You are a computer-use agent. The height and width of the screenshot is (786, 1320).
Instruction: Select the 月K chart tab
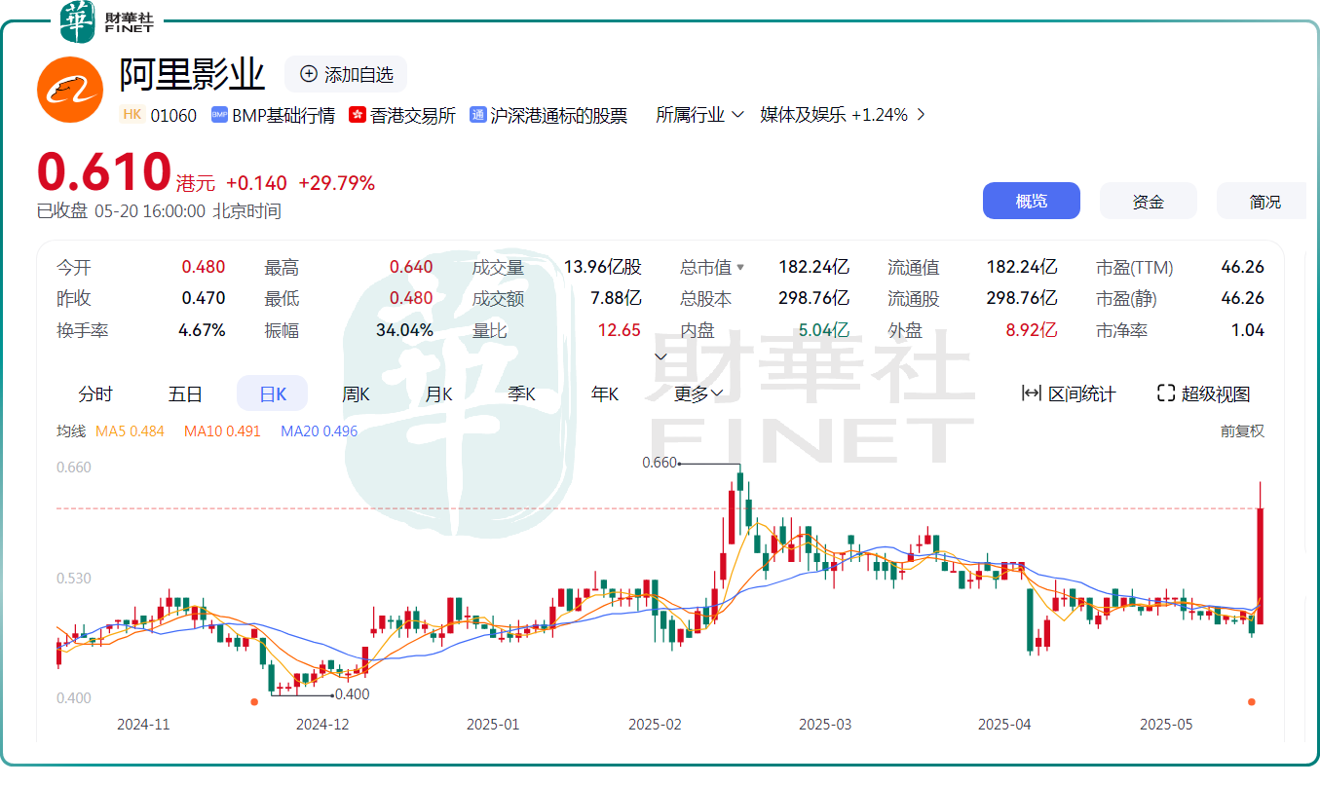pos(438,393)
